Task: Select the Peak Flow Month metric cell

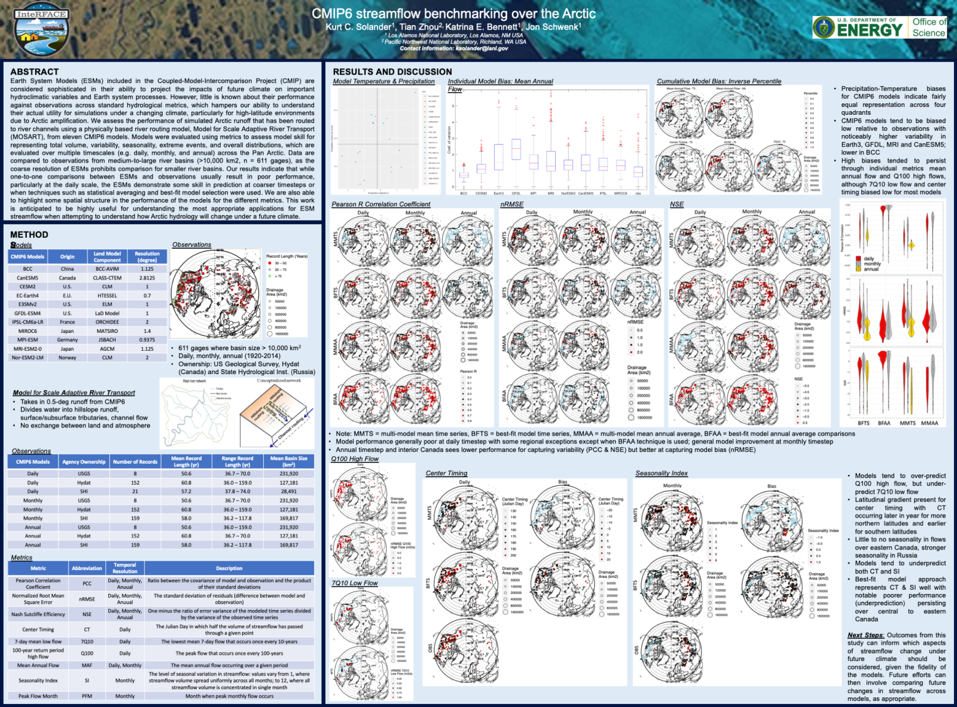Action: click(x=38, y=696)
